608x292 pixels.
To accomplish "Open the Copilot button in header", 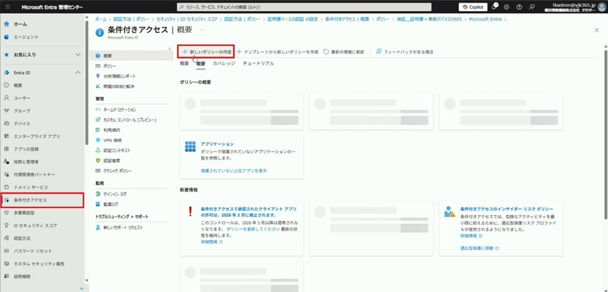I will [471, 6].
